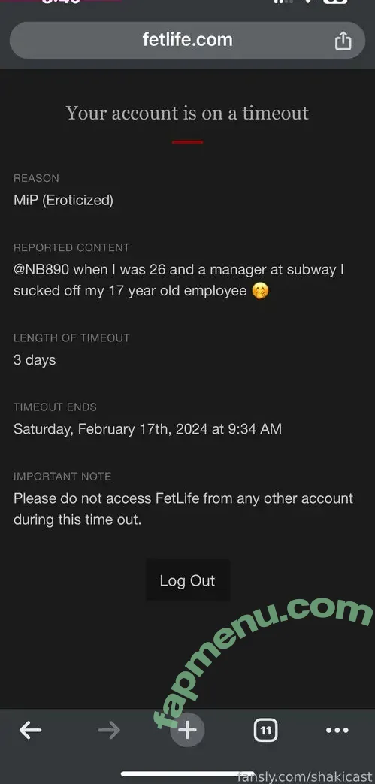375x784 pixels.
Task: Select the 'Your account is on a timeout' heading
Action: pyautogui.click(x=188, y=113)
